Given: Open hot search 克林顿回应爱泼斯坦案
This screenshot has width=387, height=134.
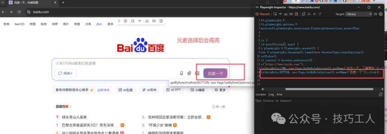Looking at the screenshot, I should (176, 117).
